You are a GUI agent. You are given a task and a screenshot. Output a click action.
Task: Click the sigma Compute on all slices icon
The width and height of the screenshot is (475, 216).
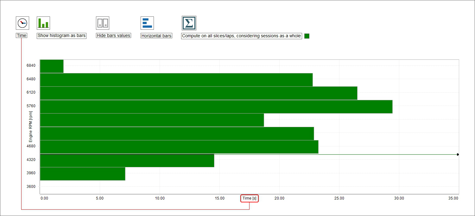189,23
